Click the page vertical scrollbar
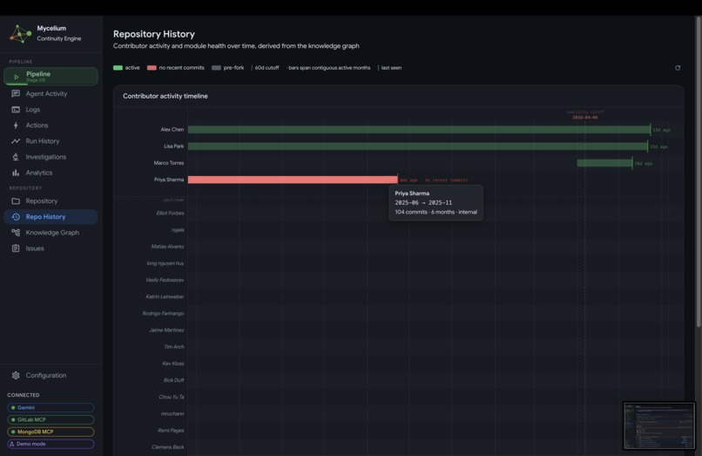702x456 pixels. (699, 170)
